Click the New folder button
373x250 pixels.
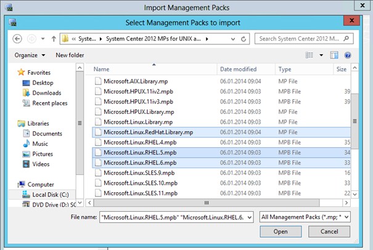70,55
